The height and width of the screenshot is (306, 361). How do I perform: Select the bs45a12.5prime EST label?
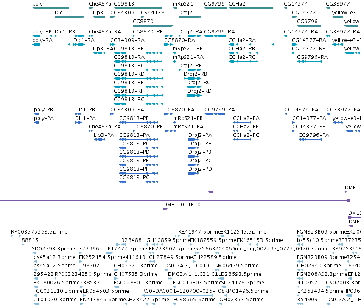(x=54, y=266)
